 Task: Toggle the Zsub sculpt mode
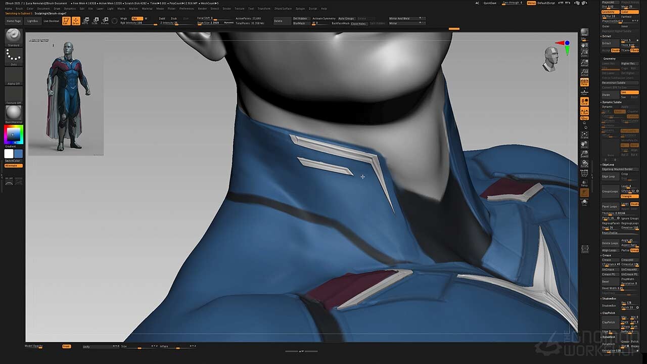click(x=174, y=18)
